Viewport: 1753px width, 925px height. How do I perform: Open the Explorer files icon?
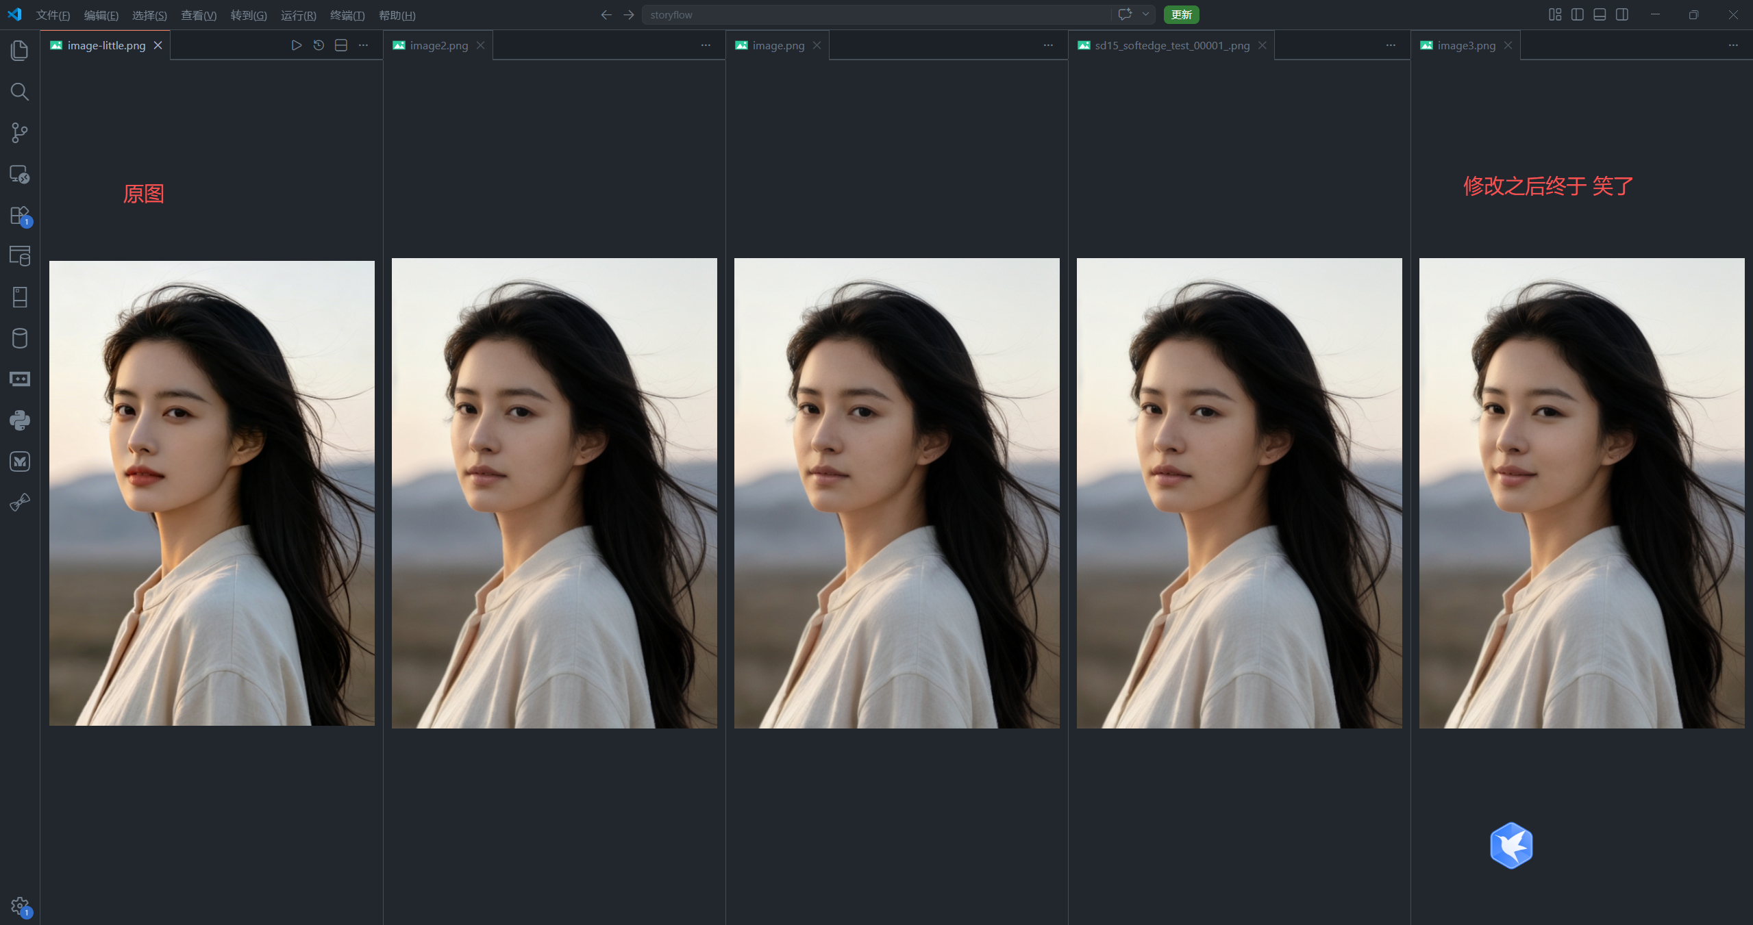pos(20,51)
